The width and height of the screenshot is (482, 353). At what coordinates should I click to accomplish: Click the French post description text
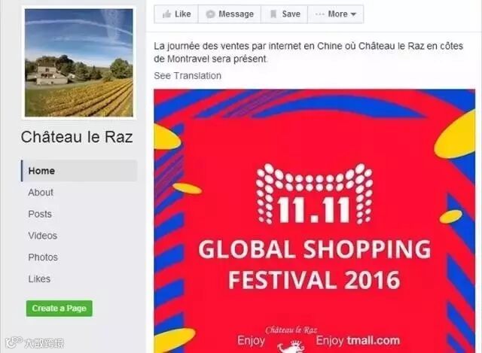308,52
